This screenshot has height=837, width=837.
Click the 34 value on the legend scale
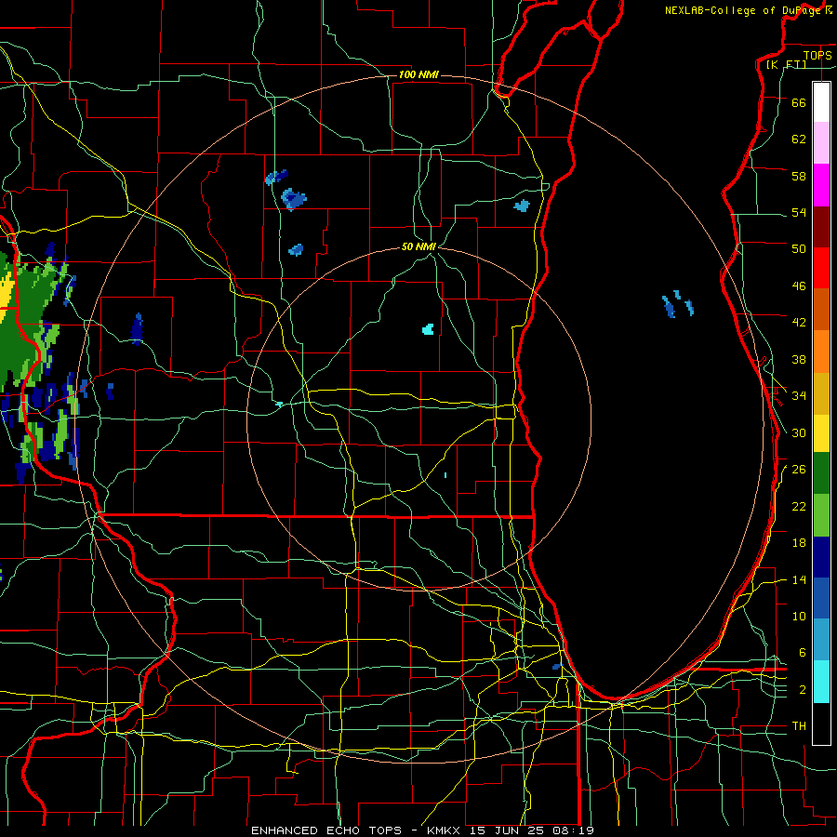(799, 395)
